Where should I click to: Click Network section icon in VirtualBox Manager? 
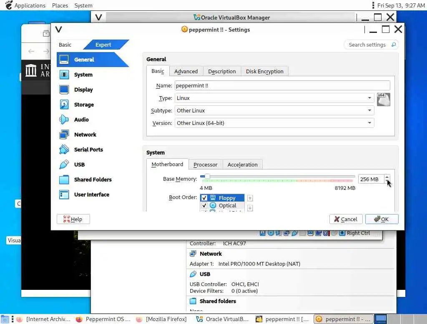[193, 254]
